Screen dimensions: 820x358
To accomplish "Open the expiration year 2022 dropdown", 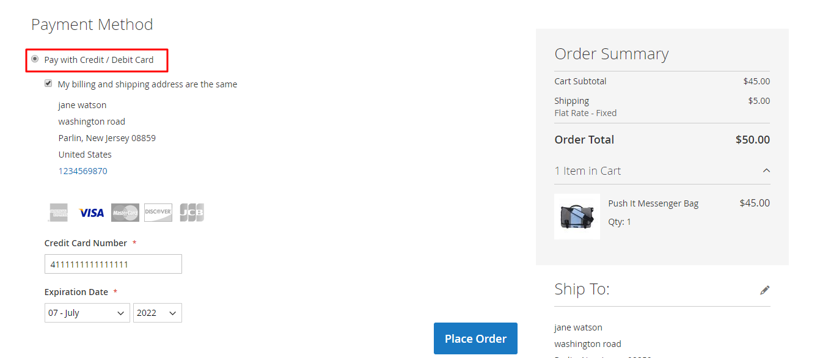I will click(x=158, y=313).
